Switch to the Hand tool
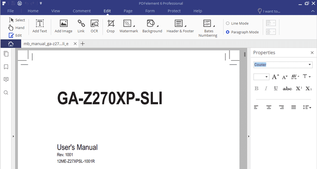317x169 pixels. pos(16,28)
